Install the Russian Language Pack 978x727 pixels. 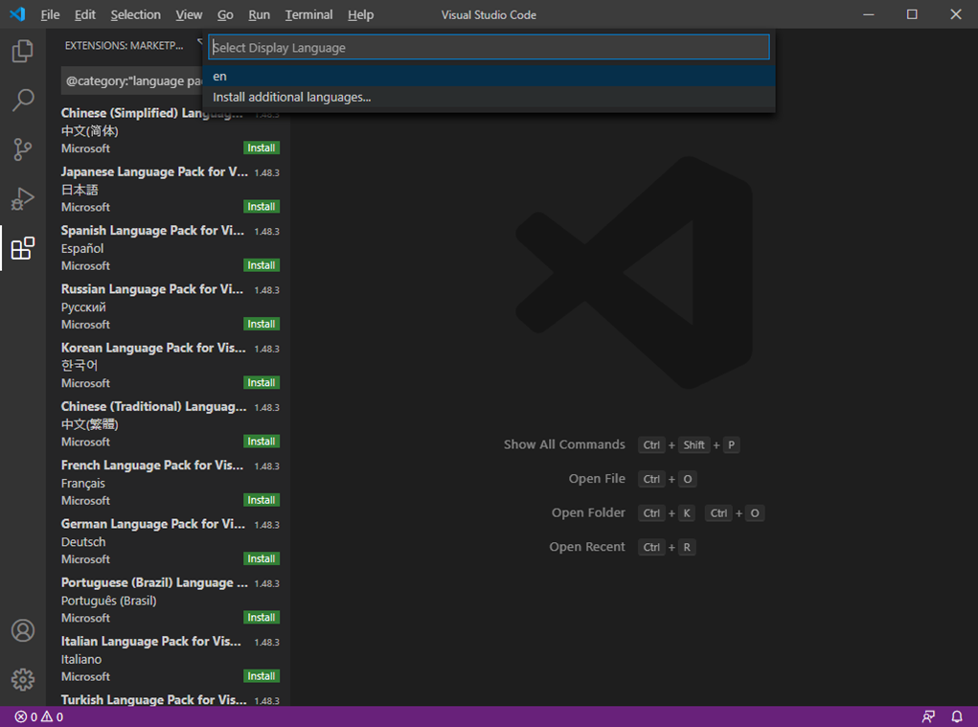coord(262,324)
